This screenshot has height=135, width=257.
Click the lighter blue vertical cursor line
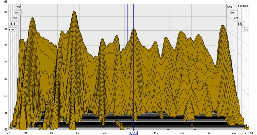pos(128,23)
